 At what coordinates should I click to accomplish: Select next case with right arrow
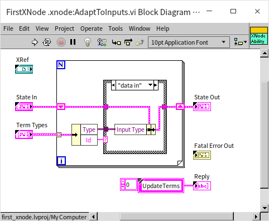[x=156, y=85]
